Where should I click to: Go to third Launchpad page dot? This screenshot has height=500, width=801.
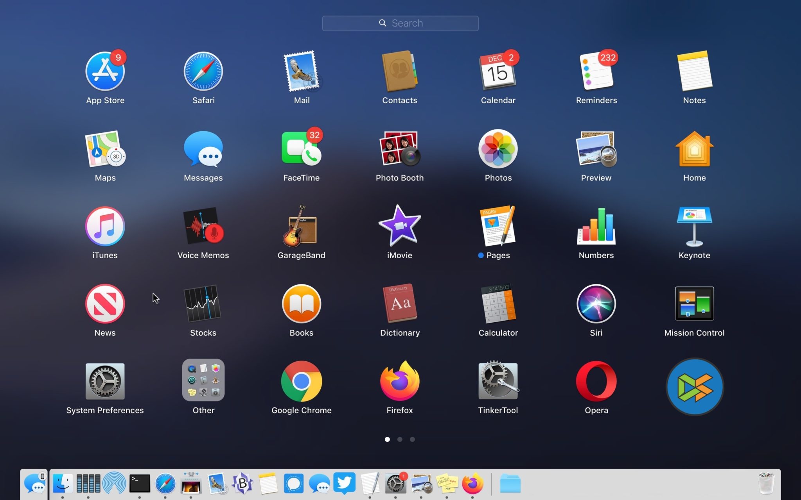pyautogui.click(x=412, y=439)
